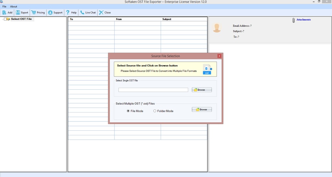Select the File Mode radio button
This screenshot has width=332, height=177.
pos(128,111)
